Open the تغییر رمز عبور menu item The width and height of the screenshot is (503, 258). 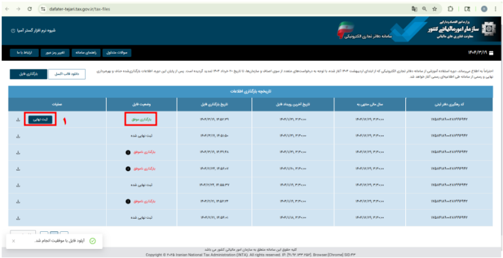[55, 52]
